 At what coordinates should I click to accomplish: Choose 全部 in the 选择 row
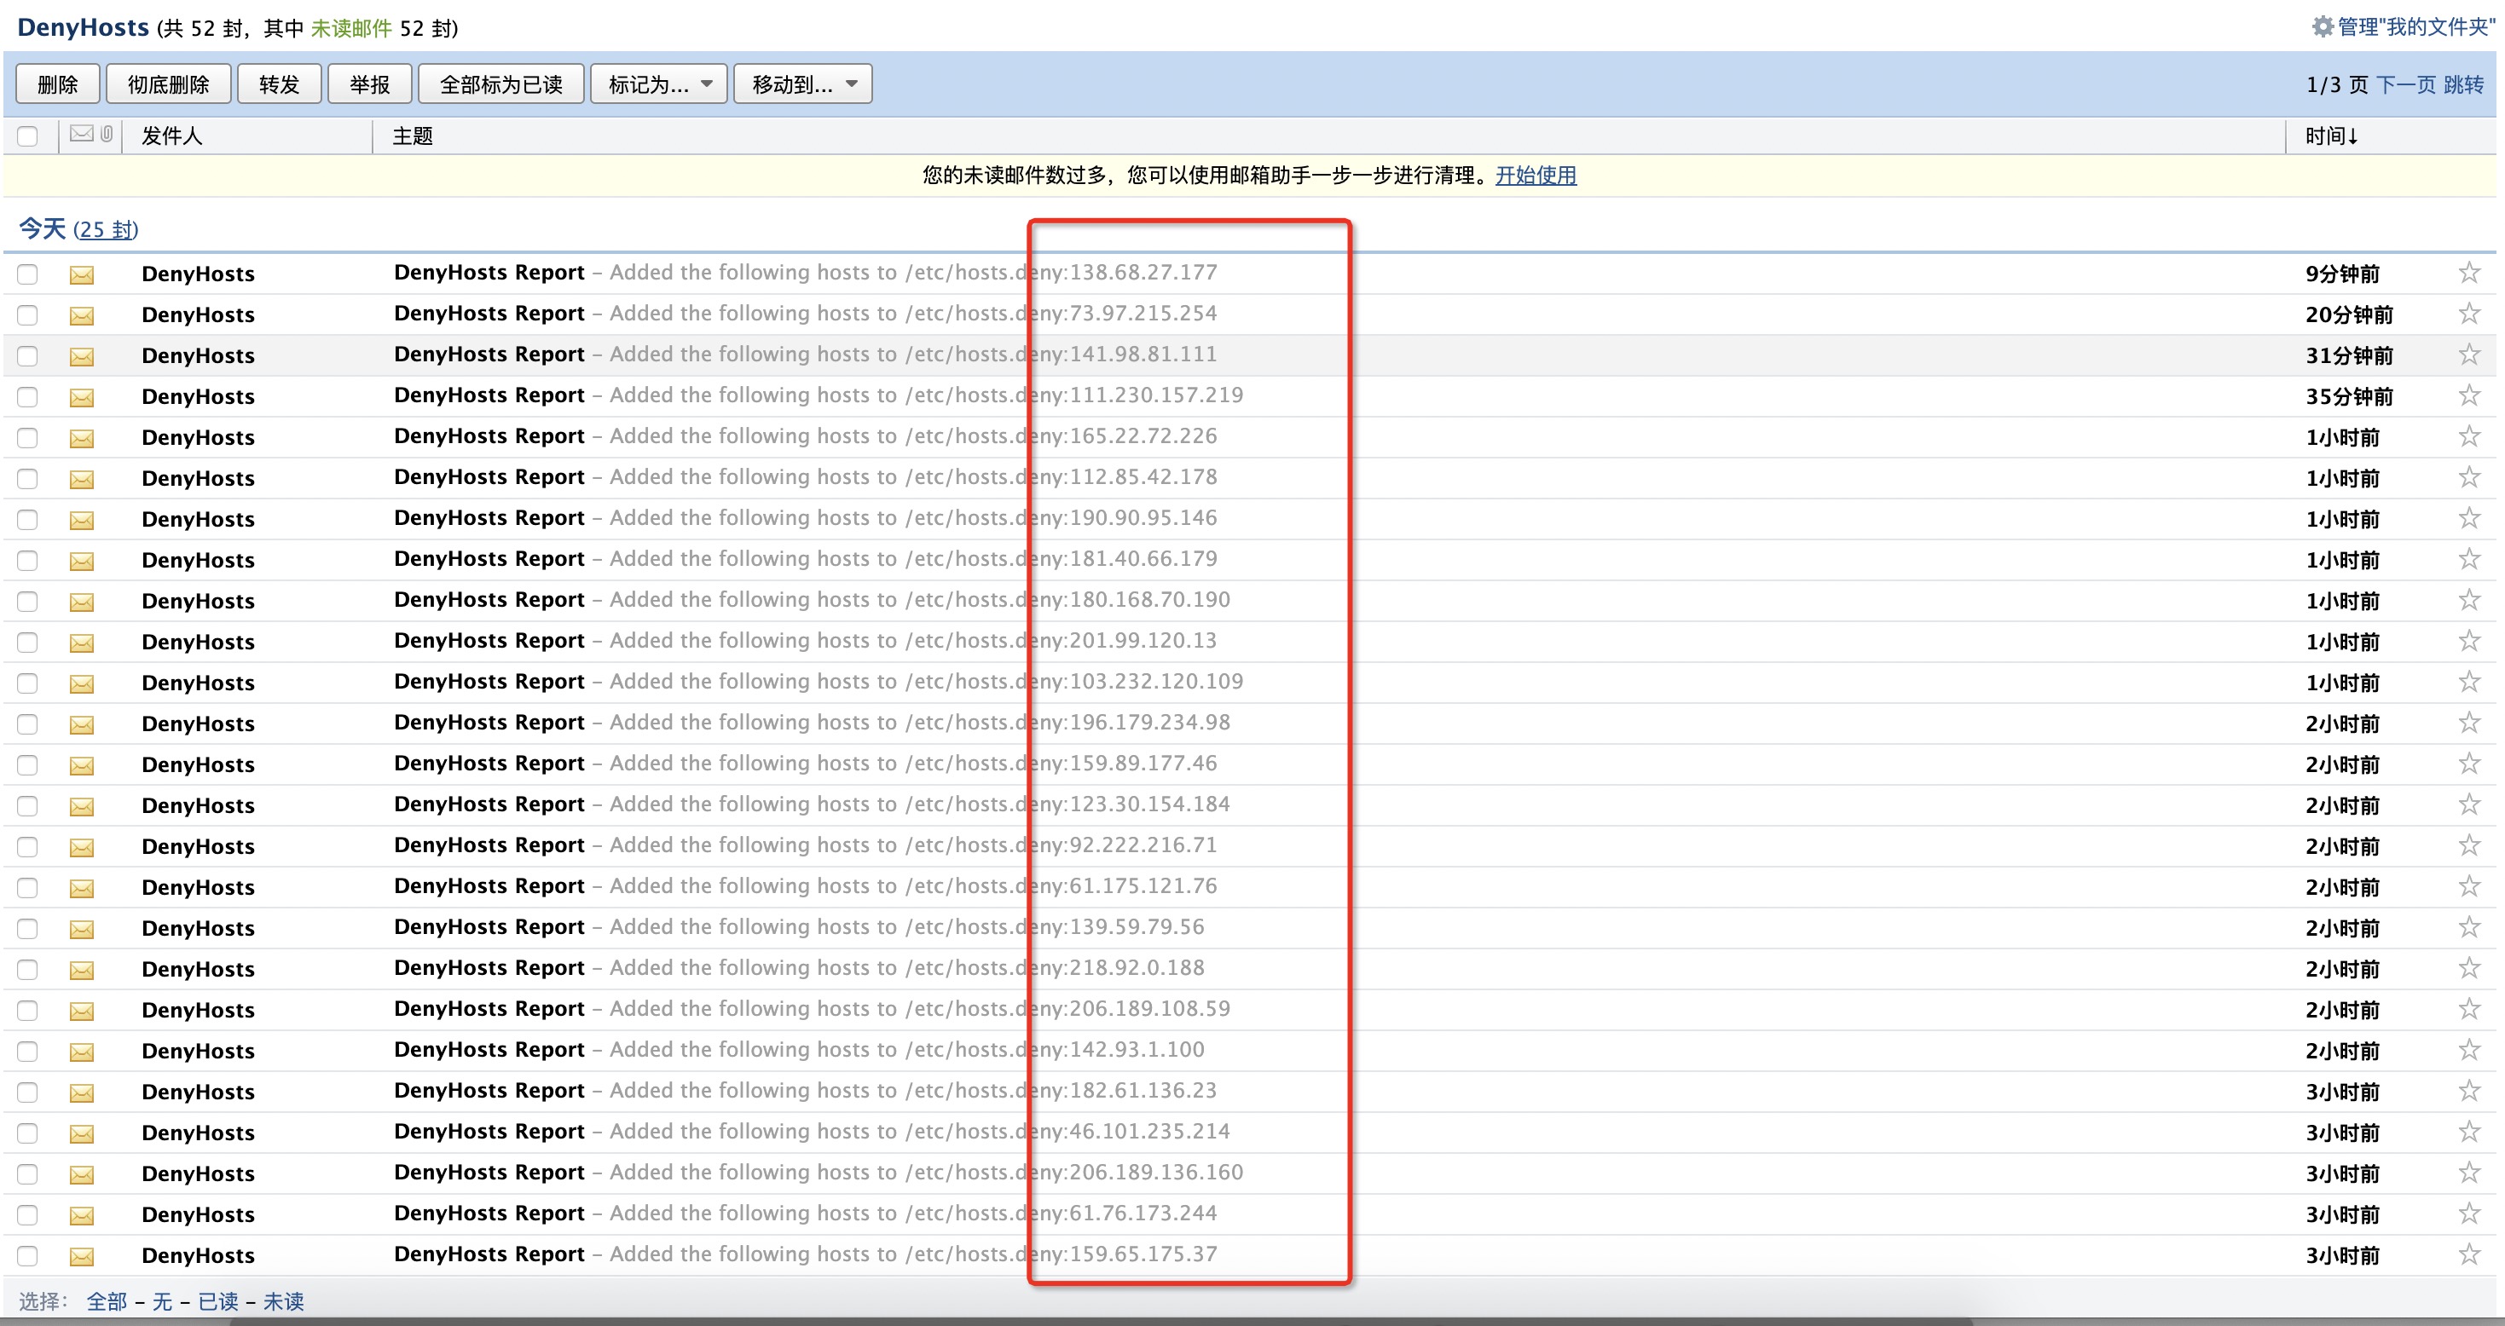[106, 1300]
